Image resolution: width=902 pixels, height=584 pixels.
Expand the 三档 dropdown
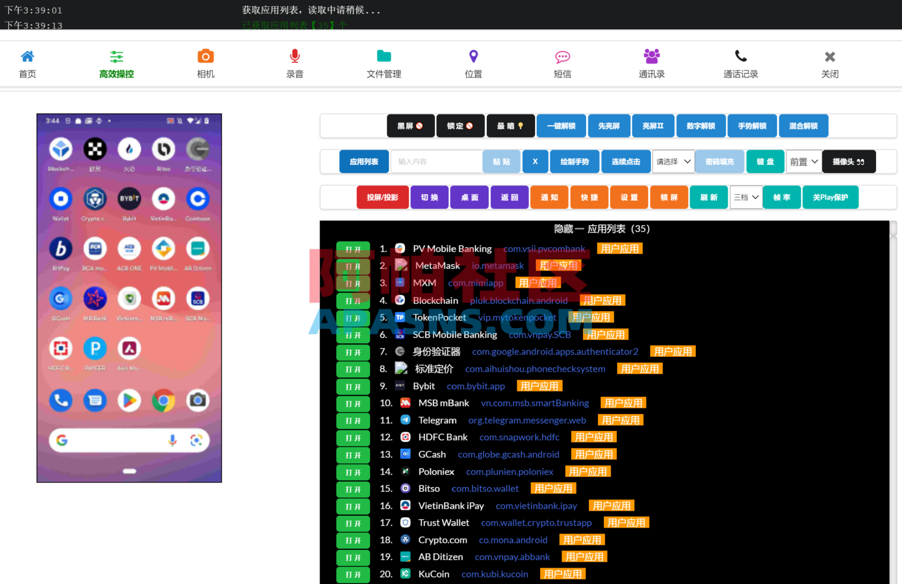[746, 198]
